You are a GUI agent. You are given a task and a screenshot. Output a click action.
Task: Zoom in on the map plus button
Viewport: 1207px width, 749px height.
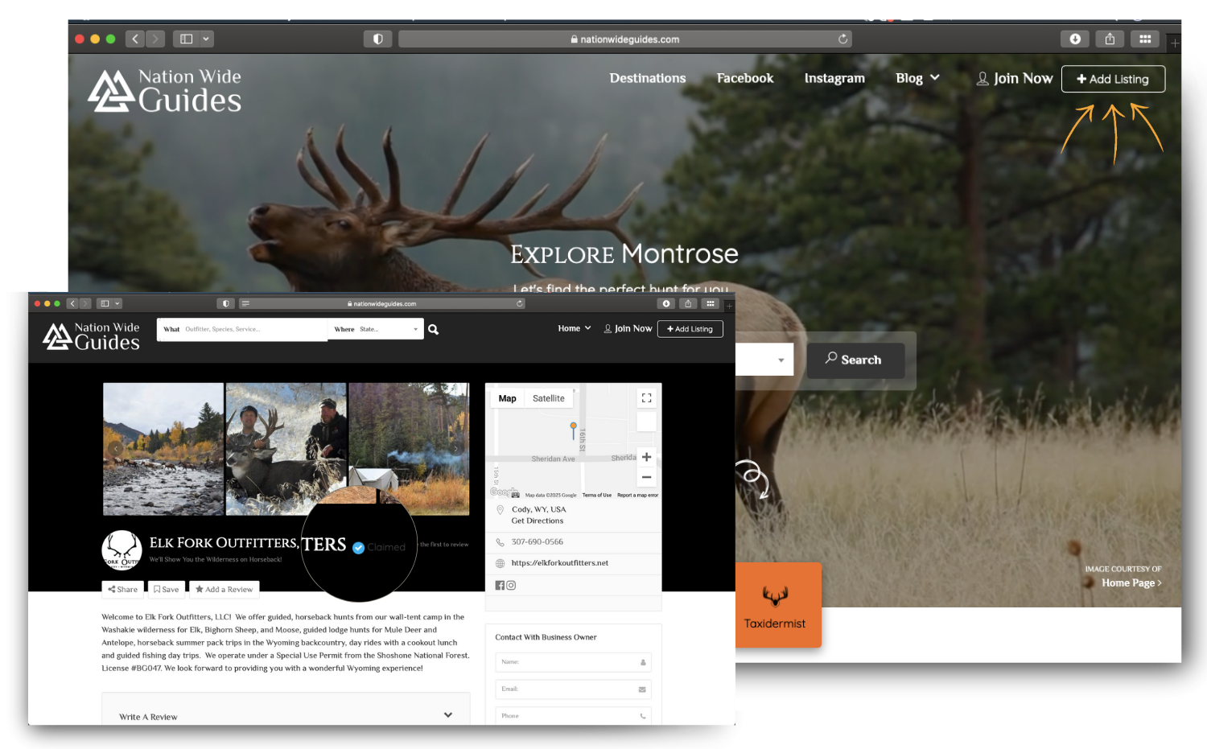click(x=646, y=457)
